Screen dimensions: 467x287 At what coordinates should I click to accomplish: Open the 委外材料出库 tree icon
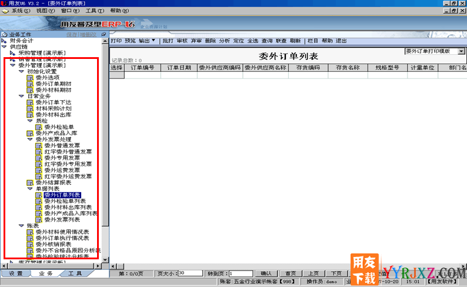pos(30,115)
